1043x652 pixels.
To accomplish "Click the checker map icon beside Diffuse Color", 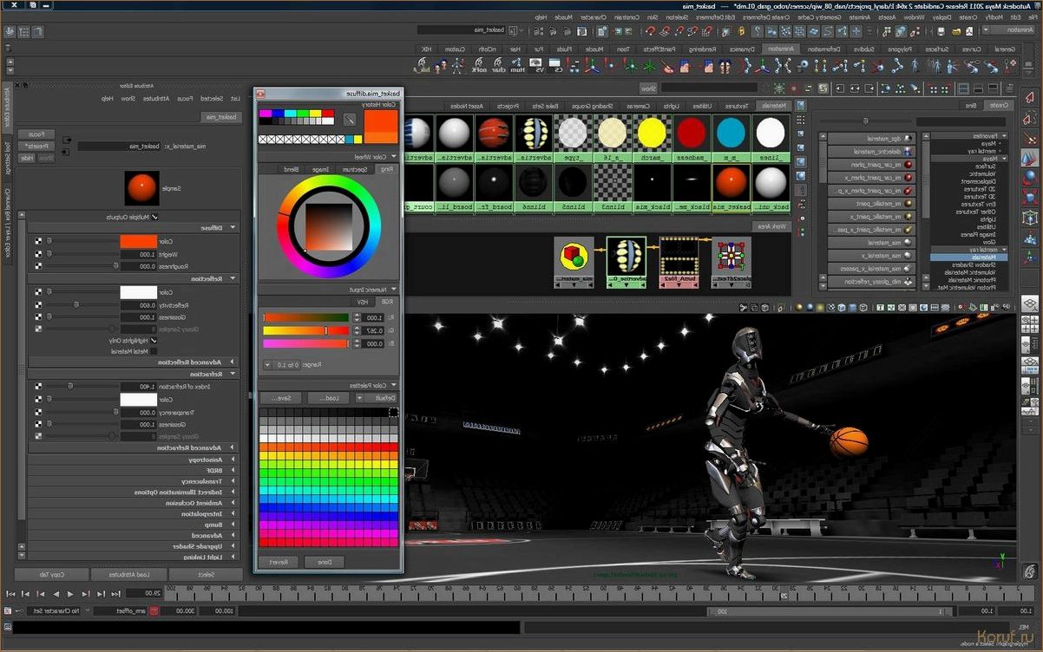I will (x=39, y=241).
